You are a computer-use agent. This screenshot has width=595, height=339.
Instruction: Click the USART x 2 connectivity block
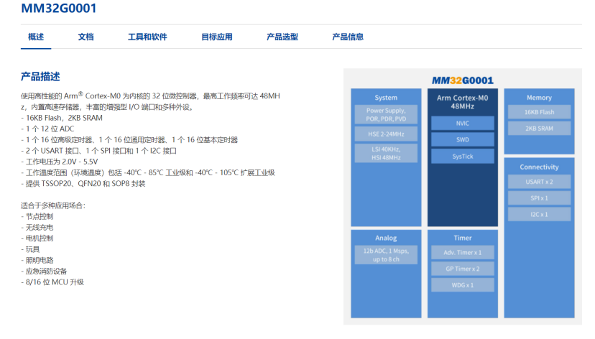[539, 182]
